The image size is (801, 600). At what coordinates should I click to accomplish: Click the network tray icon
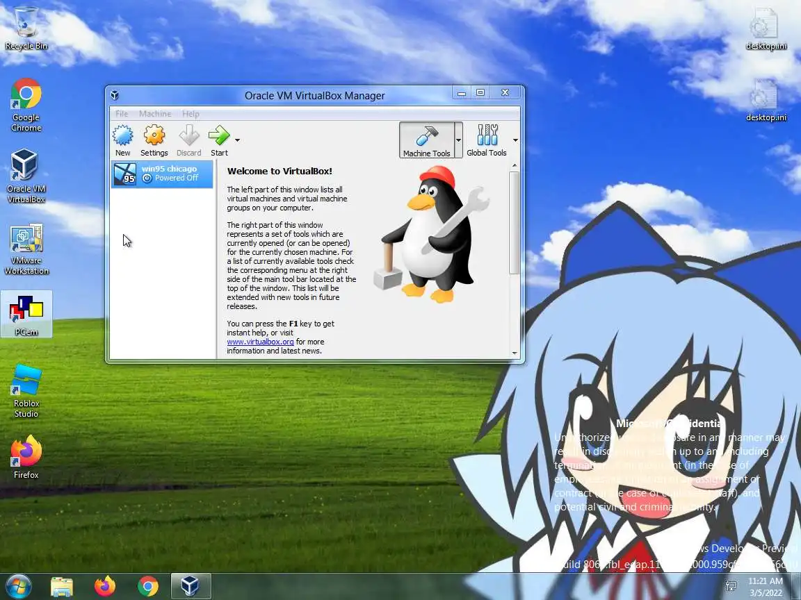coord(731,585)
